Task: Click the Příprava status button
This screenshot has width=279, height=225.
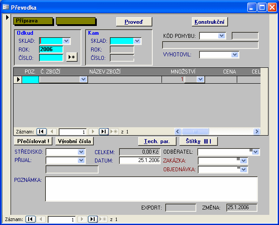Action: (33, 21)
